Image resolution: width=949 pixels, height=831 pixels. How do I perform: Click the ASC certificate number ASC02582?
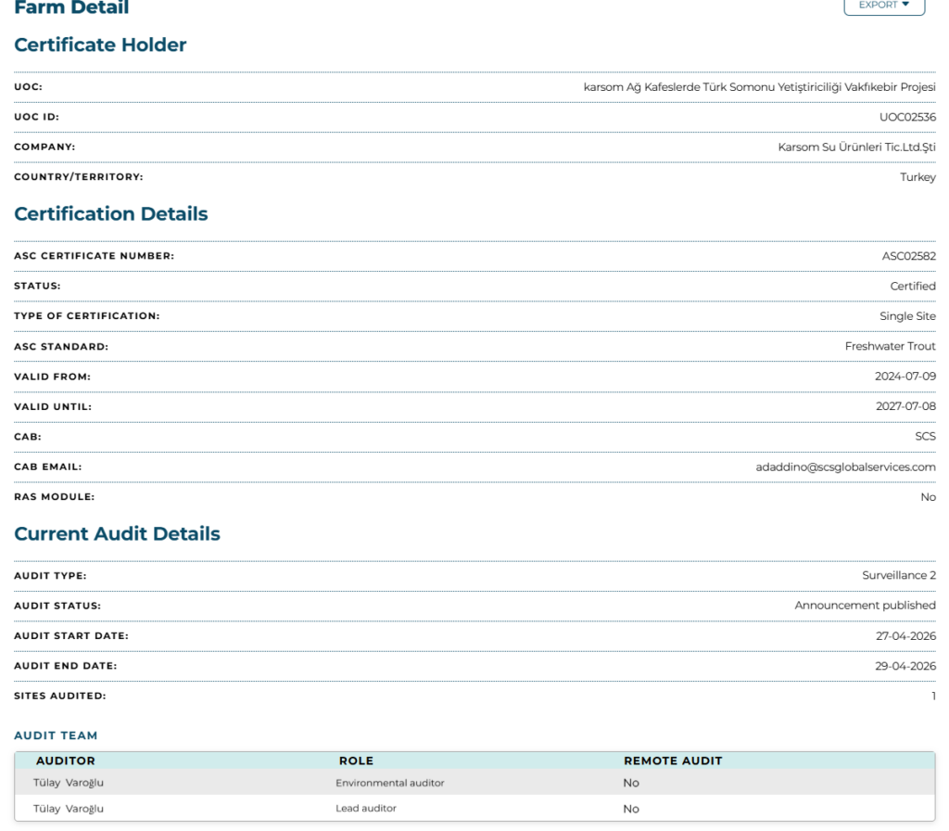[x=908, y=256]
